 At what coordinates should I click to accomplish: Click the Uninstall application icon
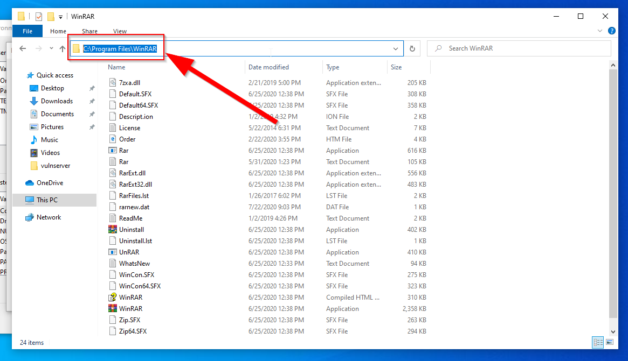coord(113,229)
